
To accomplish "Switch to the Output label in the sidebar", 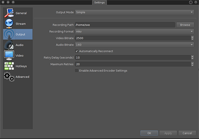I will tap(20, 34).
